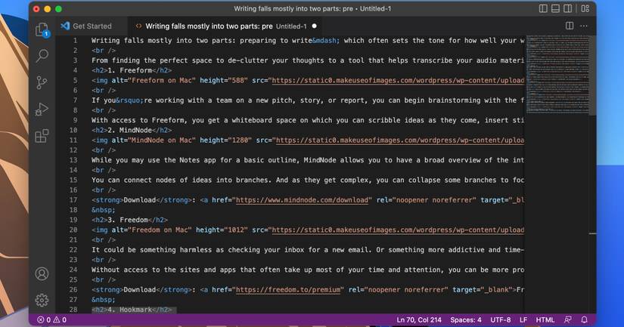Image resolution: width=624 pixels, height=327 pixels.
Task: Click the unsaved dot on Untitled-1 tab
Action: coord(315,26)
